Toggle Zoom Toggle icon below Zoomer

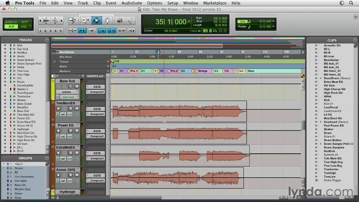(72, 30)
